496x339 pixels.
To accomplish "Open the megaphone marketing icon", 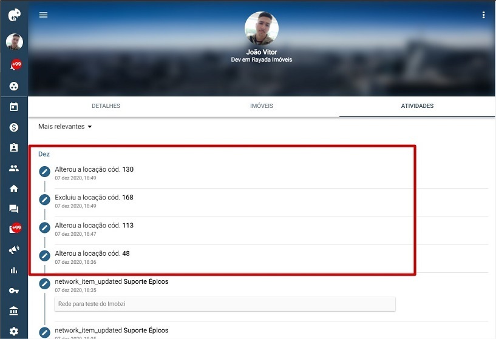I will click(x=14, y=250).
